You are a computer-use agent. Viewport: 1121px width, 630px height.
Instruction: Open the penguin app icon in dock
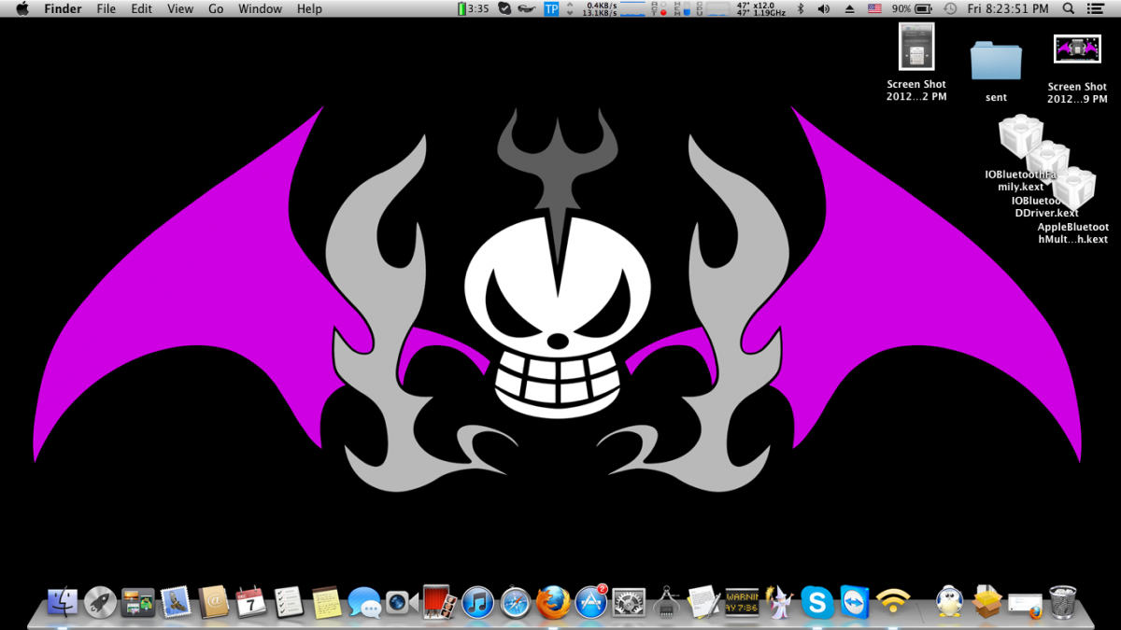click(x=950, y=602)
